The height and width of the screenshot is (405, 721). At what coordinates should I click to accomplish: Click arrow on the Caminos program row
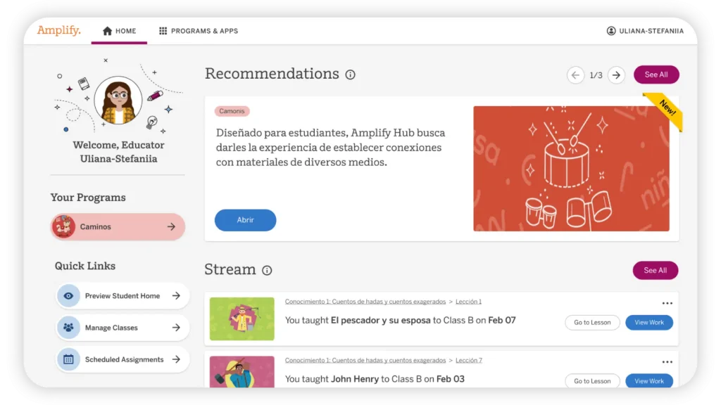click(172, 226)
